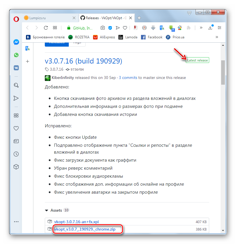The width and height of the screenshot is (236, 244).
Task: Open WhatsApp in the sidebar
Action: coord(16,55)
